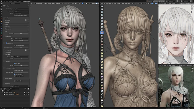Open Feature Set dropdown
Image resolution: width=194 pixels, height=109 pixels.
tap(22, 11)
